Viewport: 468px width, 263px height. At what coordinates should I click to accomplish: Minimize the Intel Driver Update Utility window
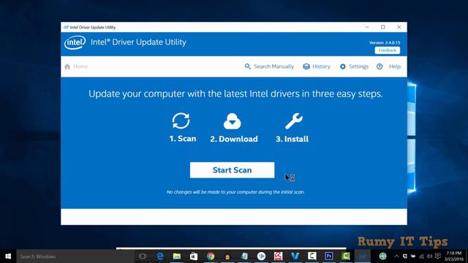(x=367, y=27)
